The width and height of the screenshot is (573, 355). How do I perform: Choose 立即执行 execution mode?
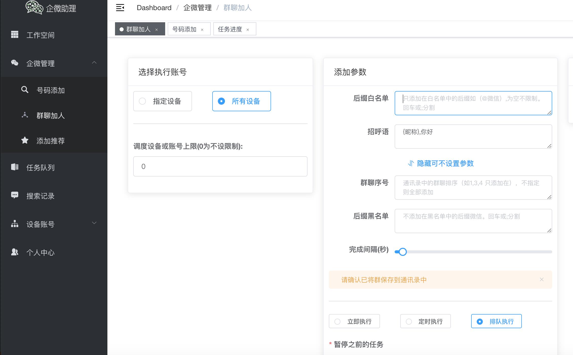click(x=354, y=321)
